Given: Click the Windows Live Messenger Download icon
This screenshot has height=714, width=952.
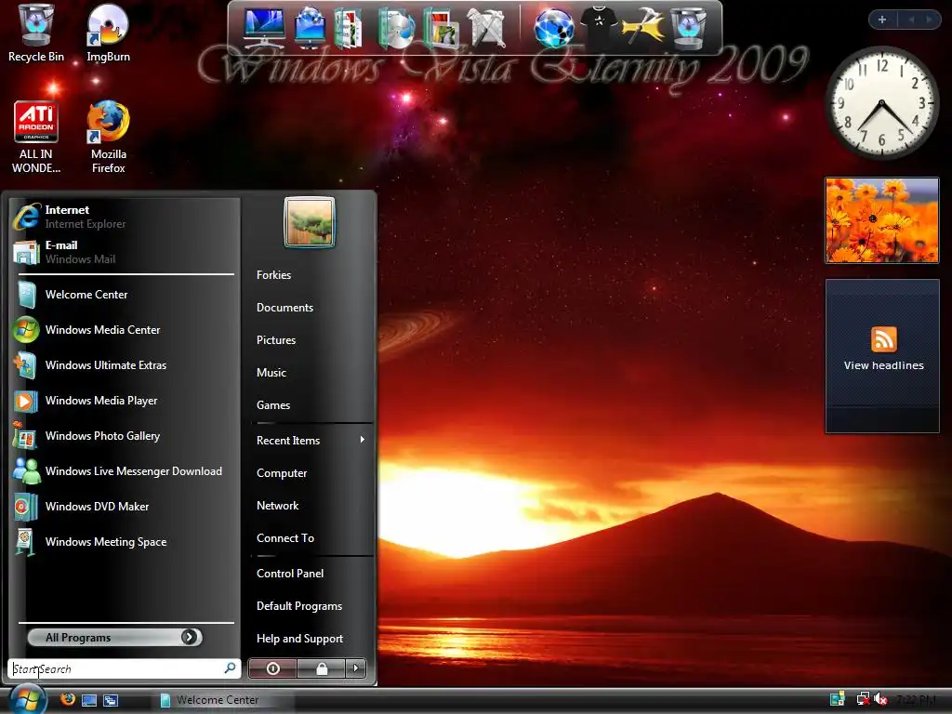Looking at the screenshot, I should point(26,471).
